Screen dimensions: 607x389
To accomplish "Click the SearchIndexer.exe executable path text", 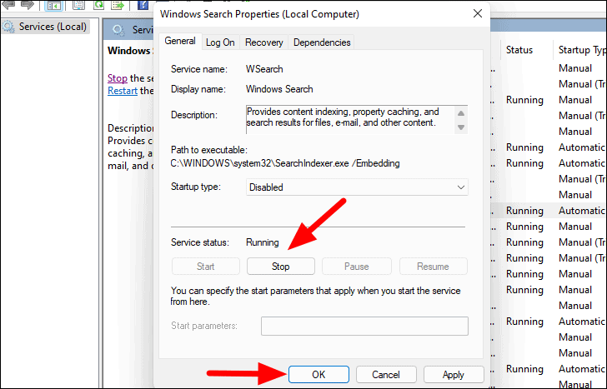I will [x=285, y=163].
